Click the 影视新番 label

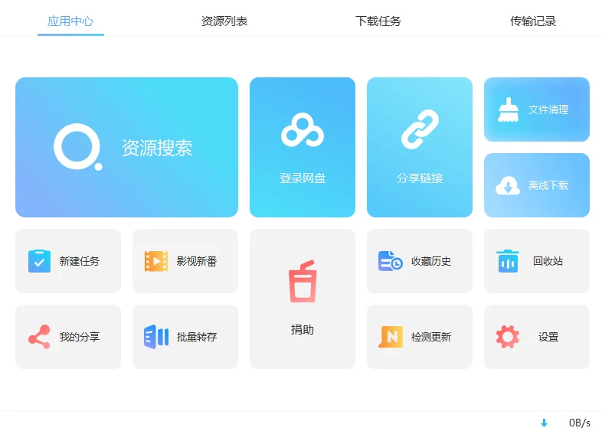click(197, 261)
